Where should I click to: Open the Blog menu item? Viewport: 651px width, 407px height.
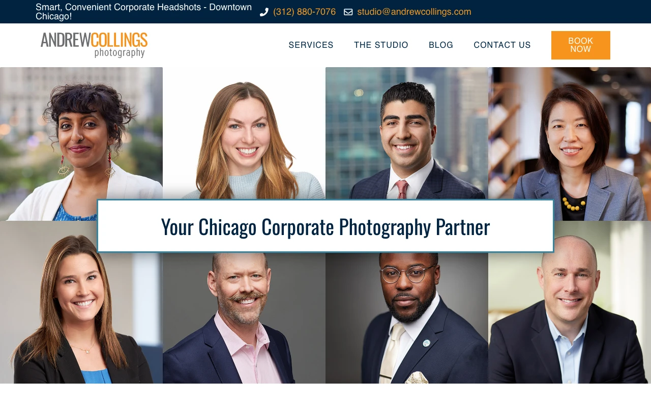pyautogui.click(x=441, y=45)
